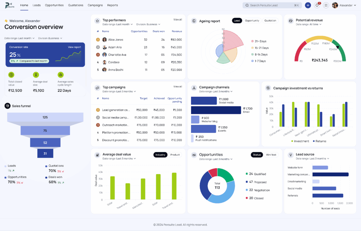Click View report on Conversion rate card
Image resolution: width=361 pixels, height=231 pixels.
point(74,47)
